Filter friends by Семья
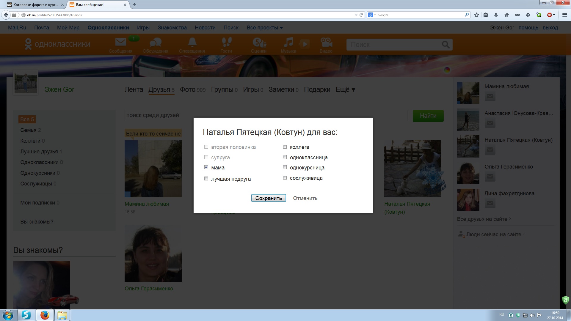571x321 pixels. [31, 130]
